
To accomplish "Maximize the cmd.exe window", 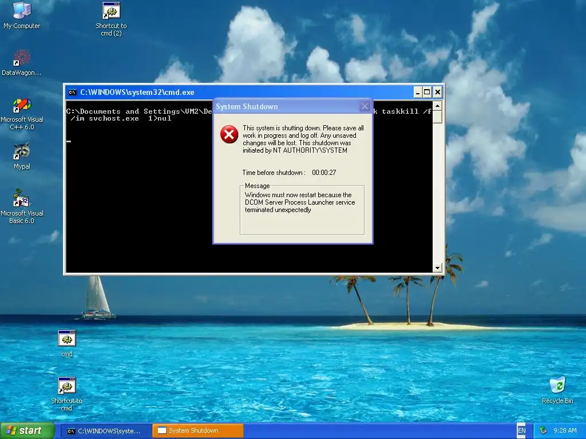I will pyautogui.click(x=427, y=92).
